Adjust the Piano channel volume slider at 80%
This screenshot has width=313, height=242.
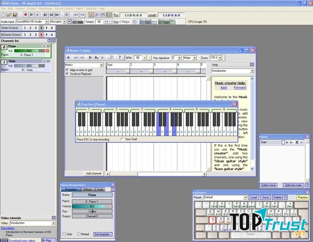pyautogui.click(x=30, y=51)
